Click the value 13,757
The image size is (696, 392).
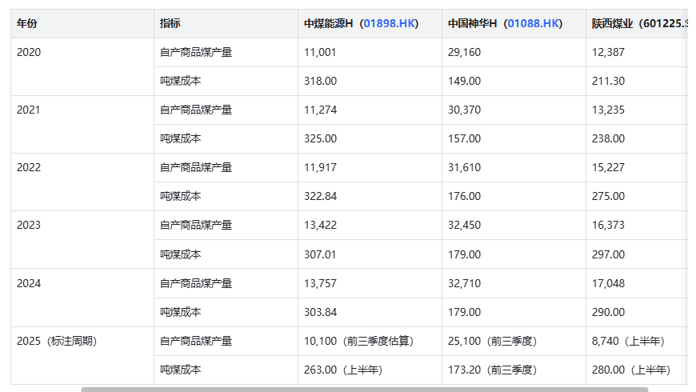(321, 283)
